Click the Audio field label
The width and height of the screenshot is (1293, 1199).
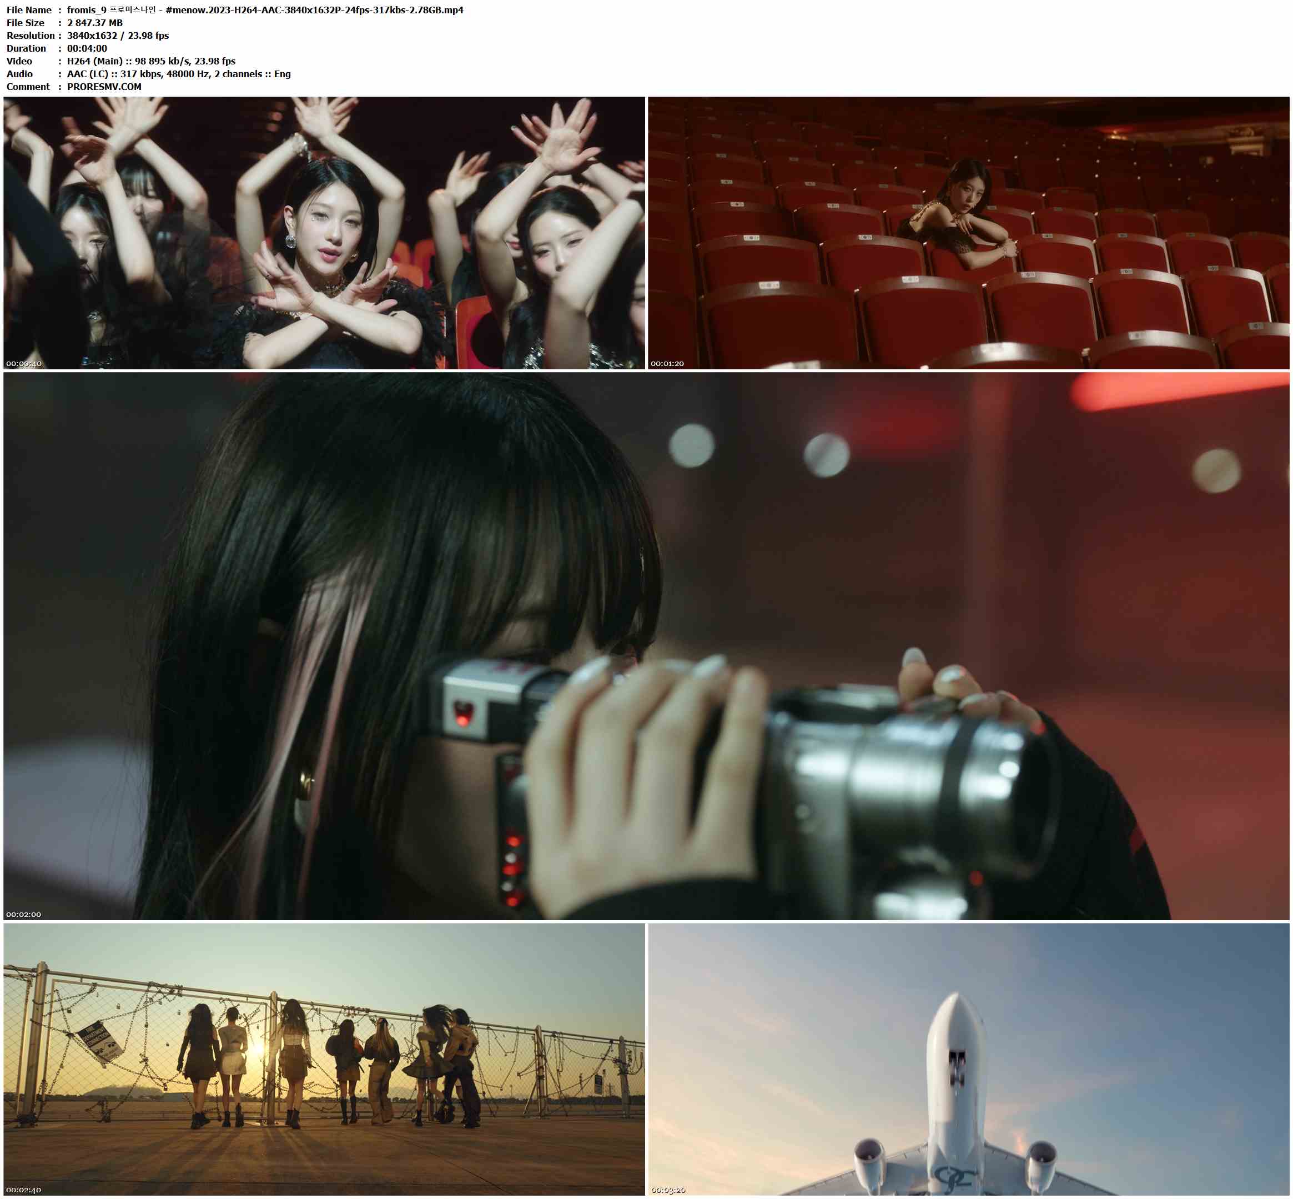point(19,74)
